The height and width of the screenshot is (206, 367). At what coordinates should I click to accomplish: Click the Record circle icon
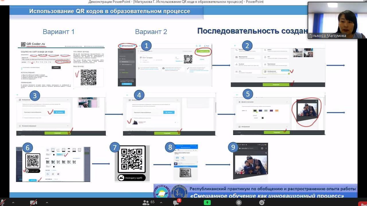click(239, 203)
